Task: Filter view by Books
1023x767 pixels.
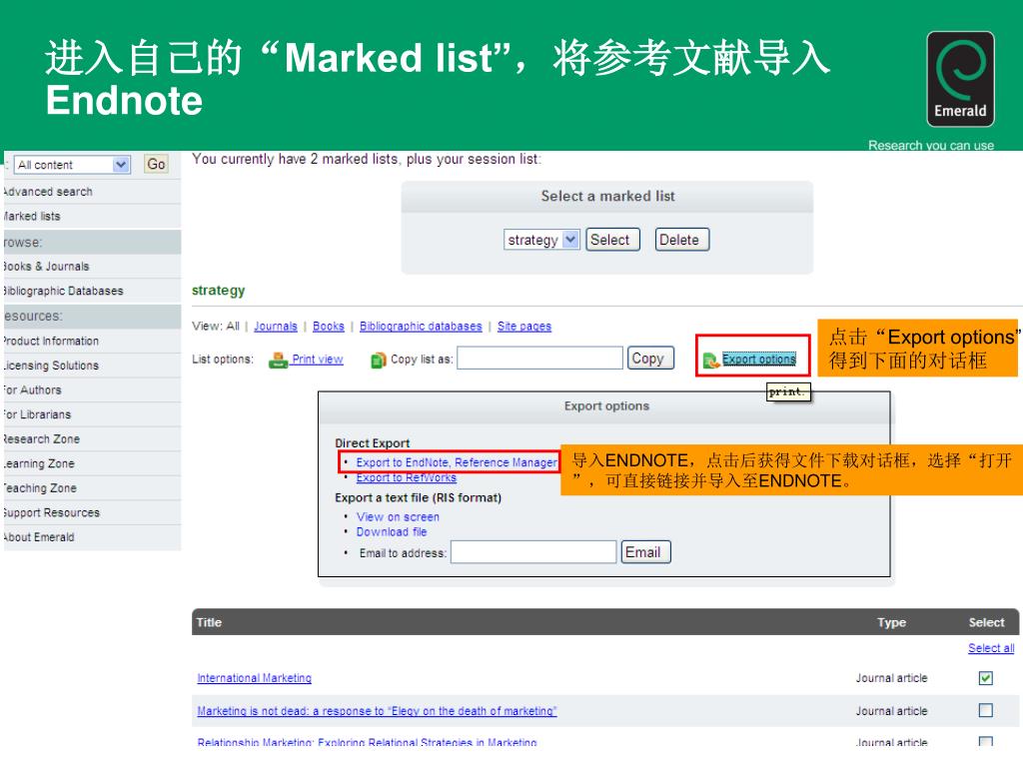Action: tap(328, 327)
